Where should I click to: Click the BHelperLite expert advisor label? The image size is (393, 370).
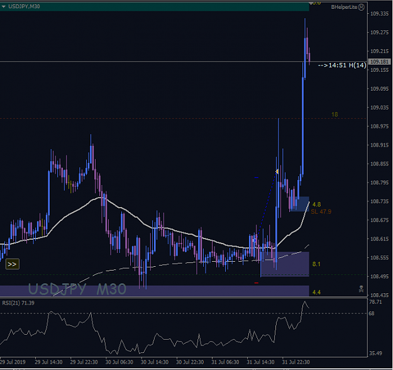tap(344, 7)
